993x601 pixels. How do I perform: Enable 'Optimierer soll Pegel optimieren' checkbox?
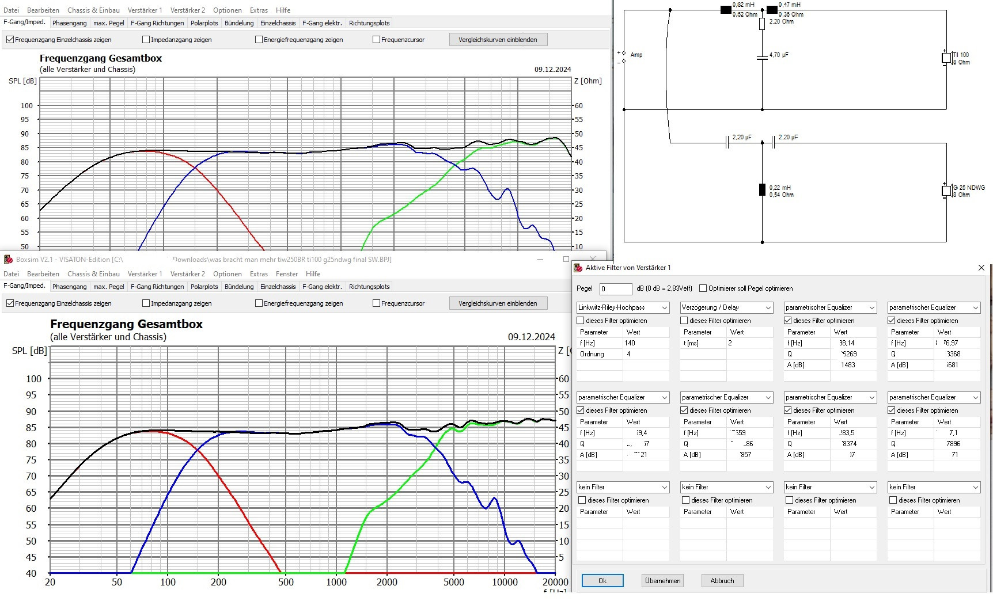(x=703, y=288)
